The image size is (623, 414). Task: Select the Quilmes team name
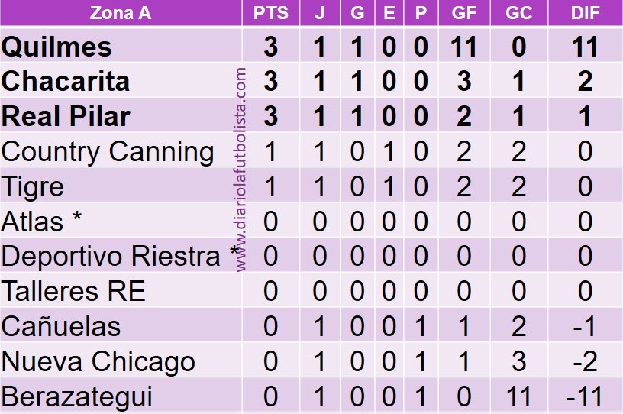point(56,47)
